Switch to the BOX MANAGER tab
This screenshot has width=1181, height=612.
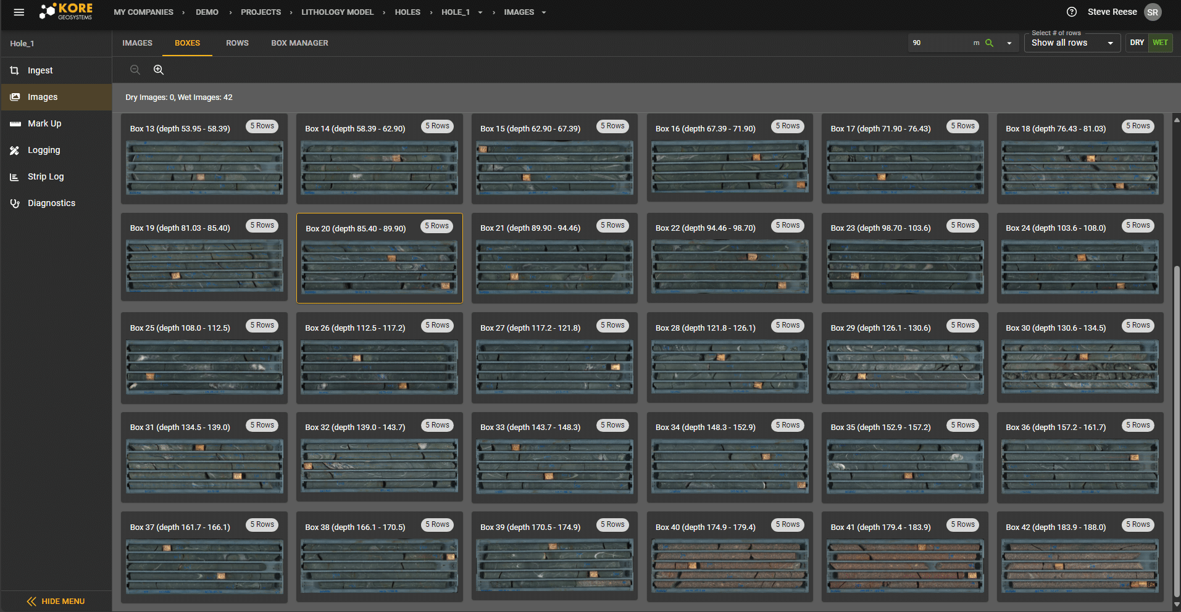[x=299, y=43]
